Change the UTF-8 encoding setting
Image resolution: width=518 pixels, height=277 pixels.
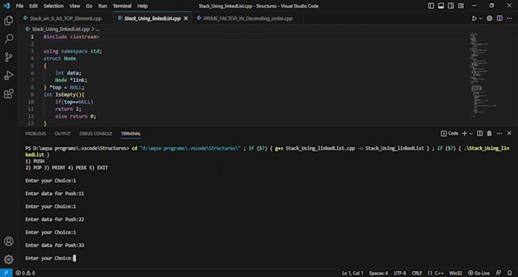[x=400, y=273]
